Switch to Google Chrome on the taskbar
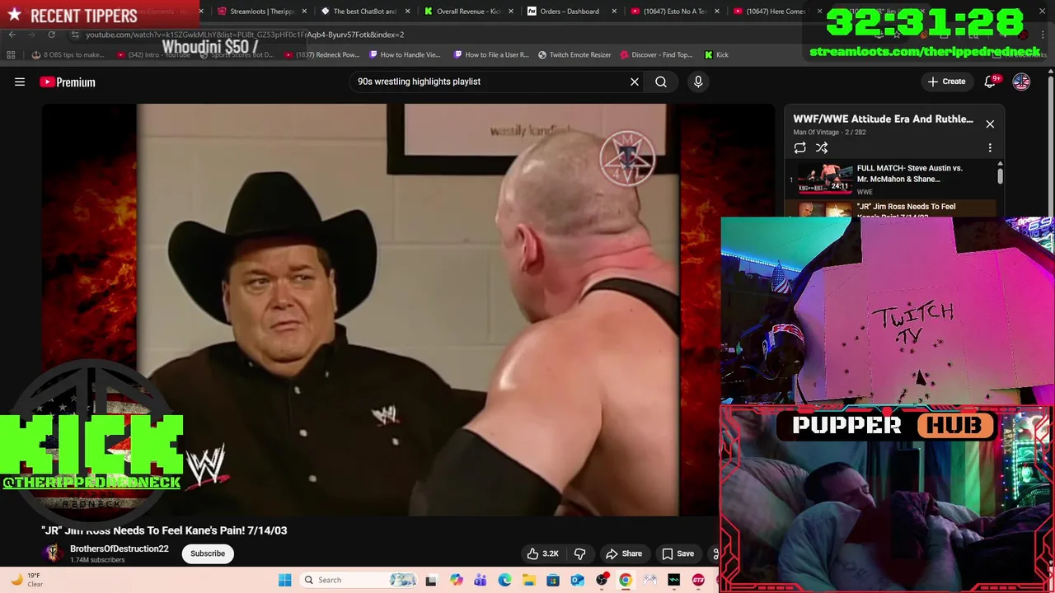The image size is (1055, 593). click(x=626, y=580)
